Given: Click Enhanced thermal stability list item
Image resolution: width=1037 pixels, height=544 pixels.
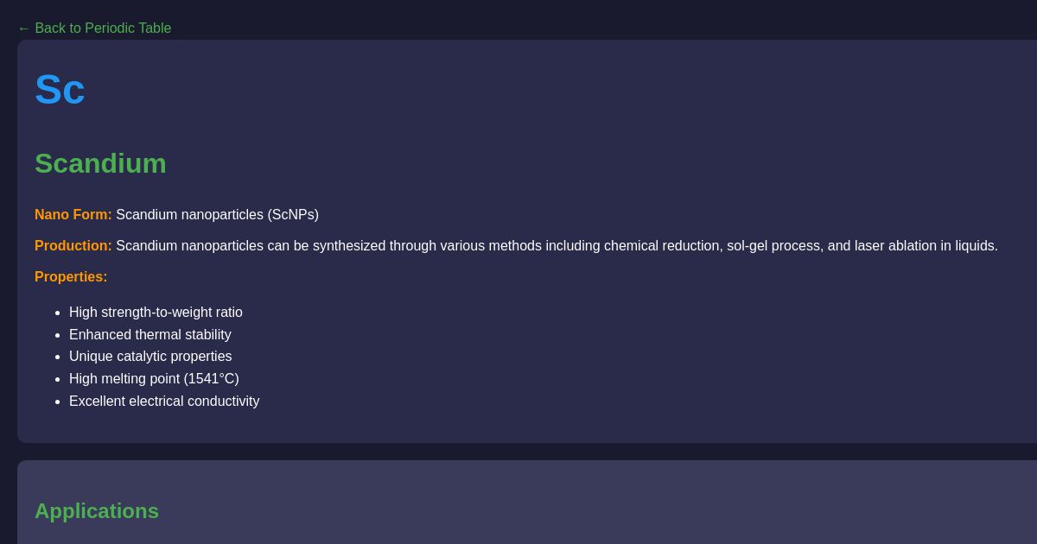Looking at the screenshot, I should (x=150, y=335).
